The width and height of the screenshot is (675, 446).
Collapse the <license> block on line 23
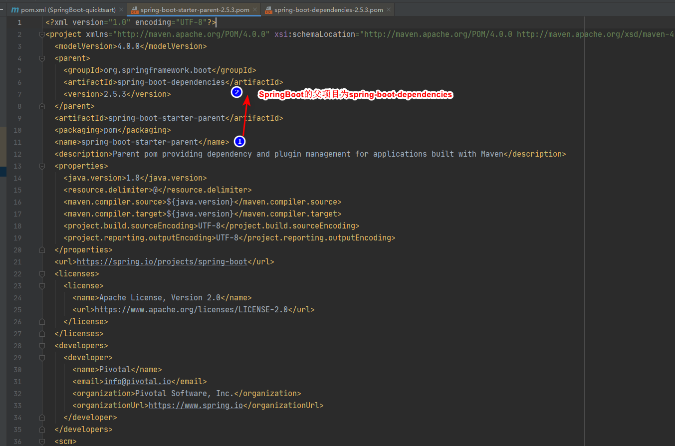[x=41, y=286]
